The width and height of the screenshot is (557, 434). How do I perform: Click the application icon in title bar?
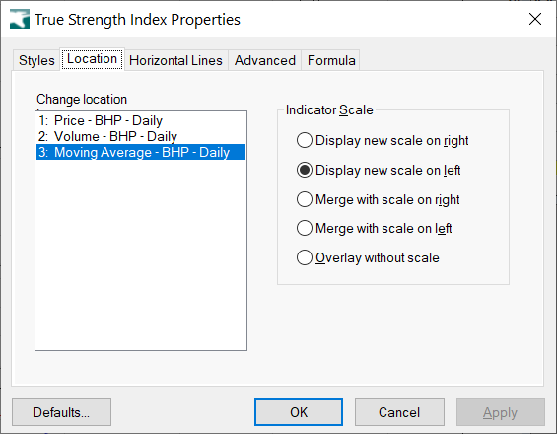[20, 19]
